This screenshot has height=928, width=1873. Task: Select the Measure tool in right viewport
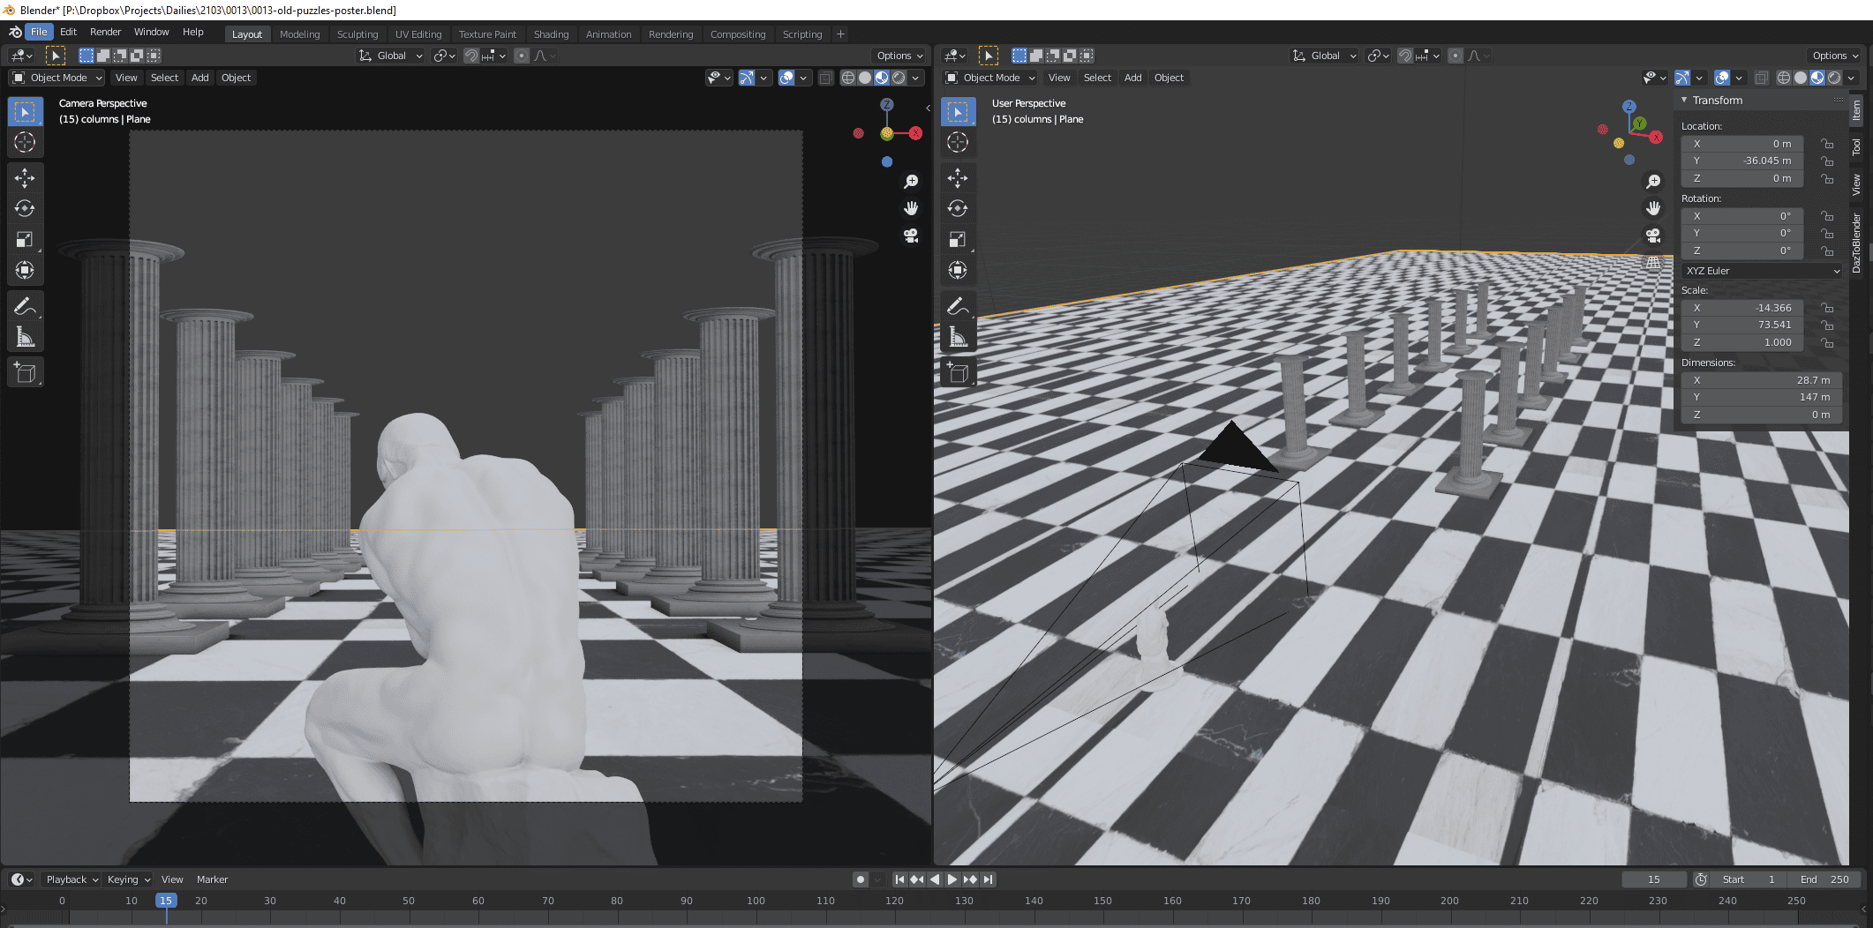click(958, 337)
